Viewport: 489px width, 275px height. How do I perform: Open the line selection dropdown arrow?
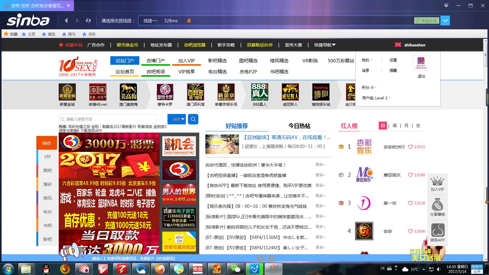pyautogui.click(x=445, y=20)
